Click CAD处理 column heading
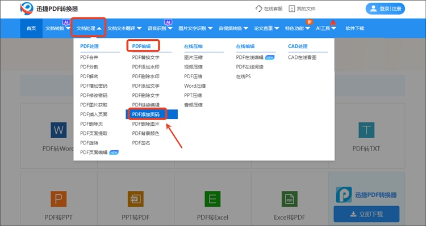 [298, 46]
